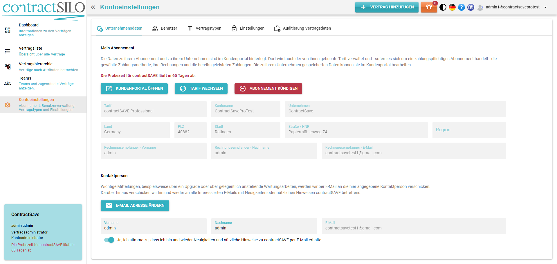Click the German flag language icon
Image resolution: width=557 pixels, height=264 pixels.
coord(452,7)
